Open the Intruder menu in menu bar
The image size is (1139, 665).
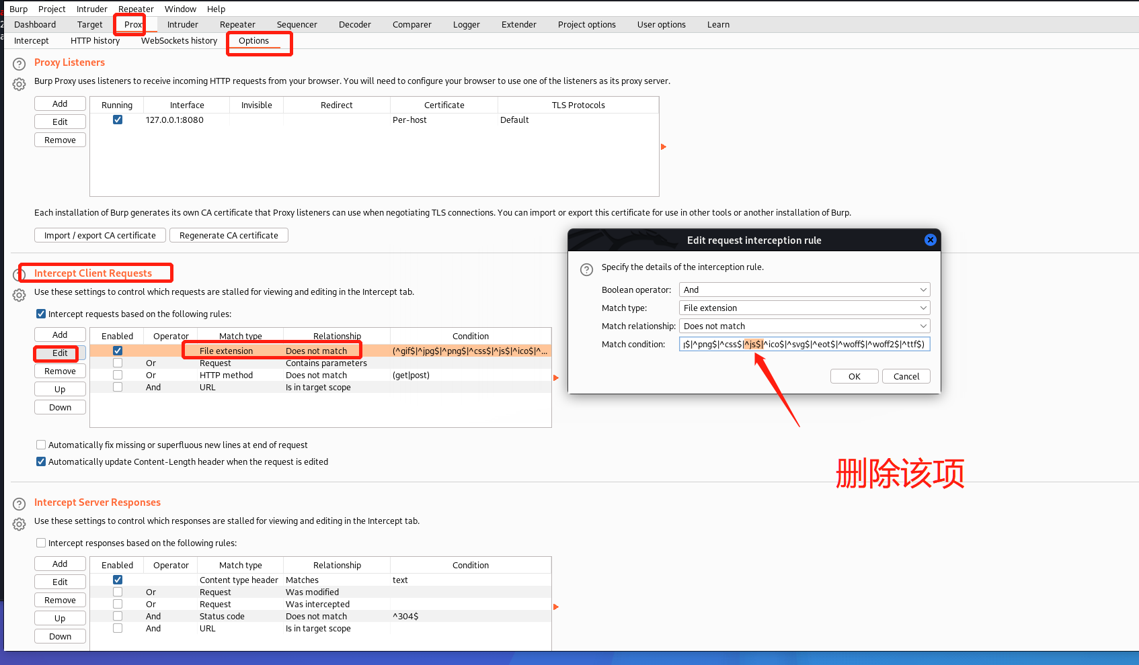tap(91, 9)
